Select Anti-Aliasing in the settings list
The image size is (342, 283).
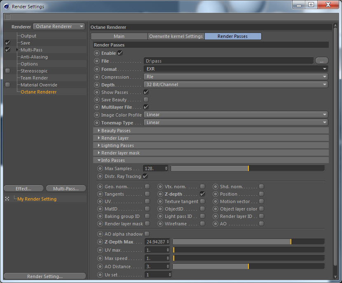(x=34, y=57)
